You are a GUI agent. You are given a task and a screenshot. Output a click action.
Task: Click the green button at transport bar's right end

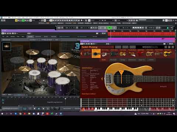click(x=168, y=28)
